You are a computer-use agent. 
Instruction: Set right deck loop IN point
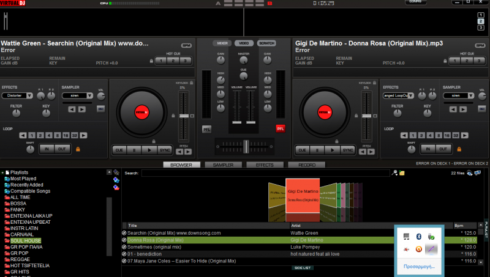[x=428, y=149]
